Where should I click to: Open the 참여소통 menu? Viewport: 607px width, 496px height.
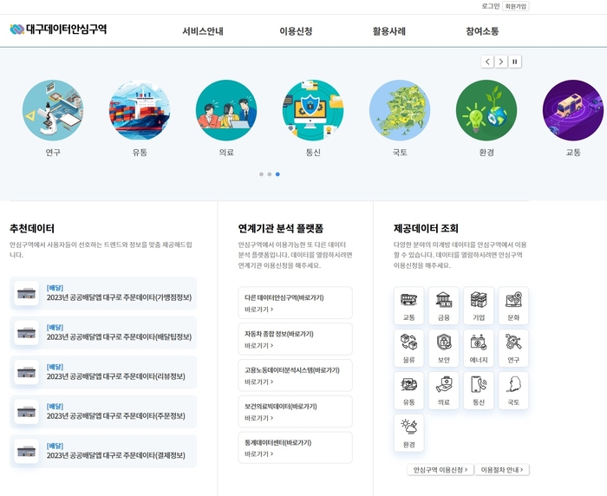coord(482,31)
